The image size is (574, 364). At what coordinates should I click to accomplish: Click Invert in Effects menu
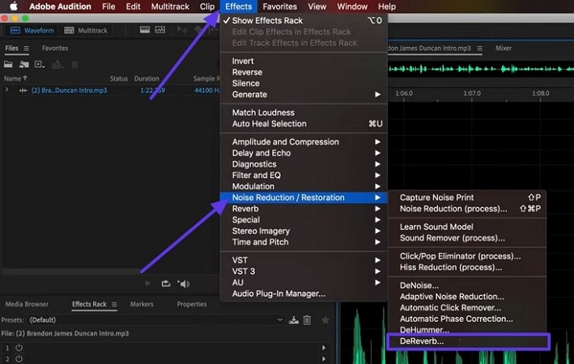coord(304,61)
